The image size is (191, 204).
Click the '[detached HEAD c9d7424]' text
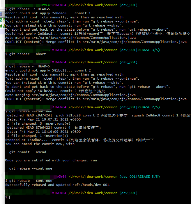(29, 115)
